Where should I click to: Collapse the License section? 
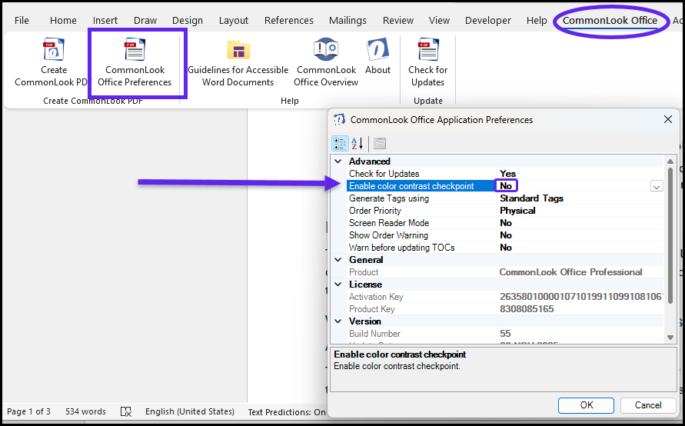click(x=338, y=285)
